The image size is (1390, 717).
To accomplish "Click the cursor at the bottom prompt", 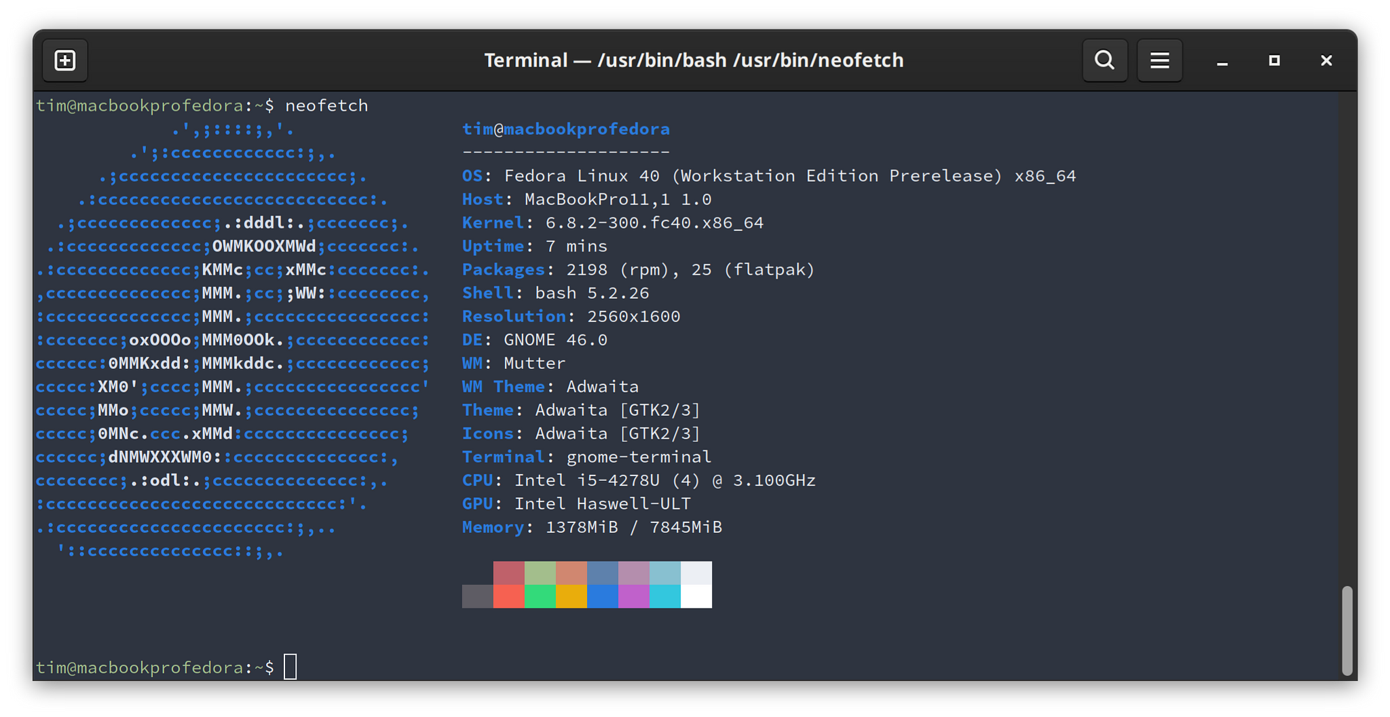I will [x=290, y=667].
